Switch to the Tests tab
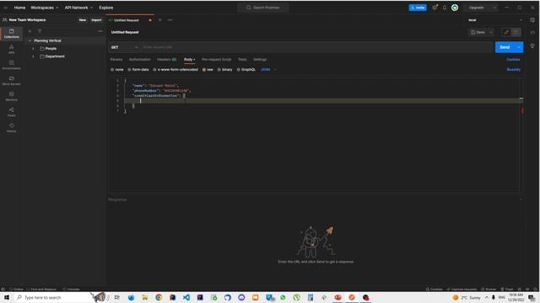Viewport: 540px width, 303px height. [x=242, y=60]
